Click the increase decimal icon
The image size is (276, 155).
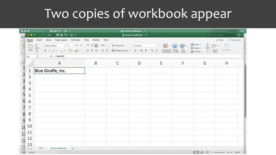coord(152,51)
